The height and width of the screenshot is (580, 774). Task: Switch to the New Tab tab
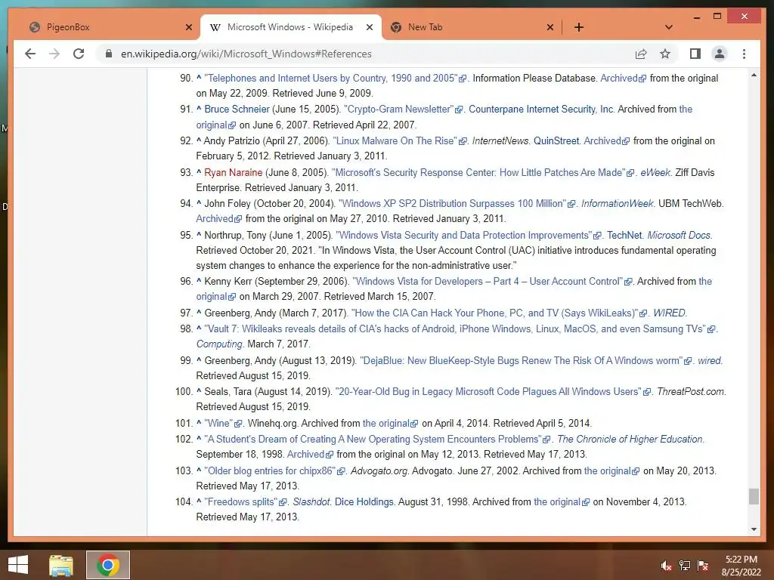click(x=472, y=27)
